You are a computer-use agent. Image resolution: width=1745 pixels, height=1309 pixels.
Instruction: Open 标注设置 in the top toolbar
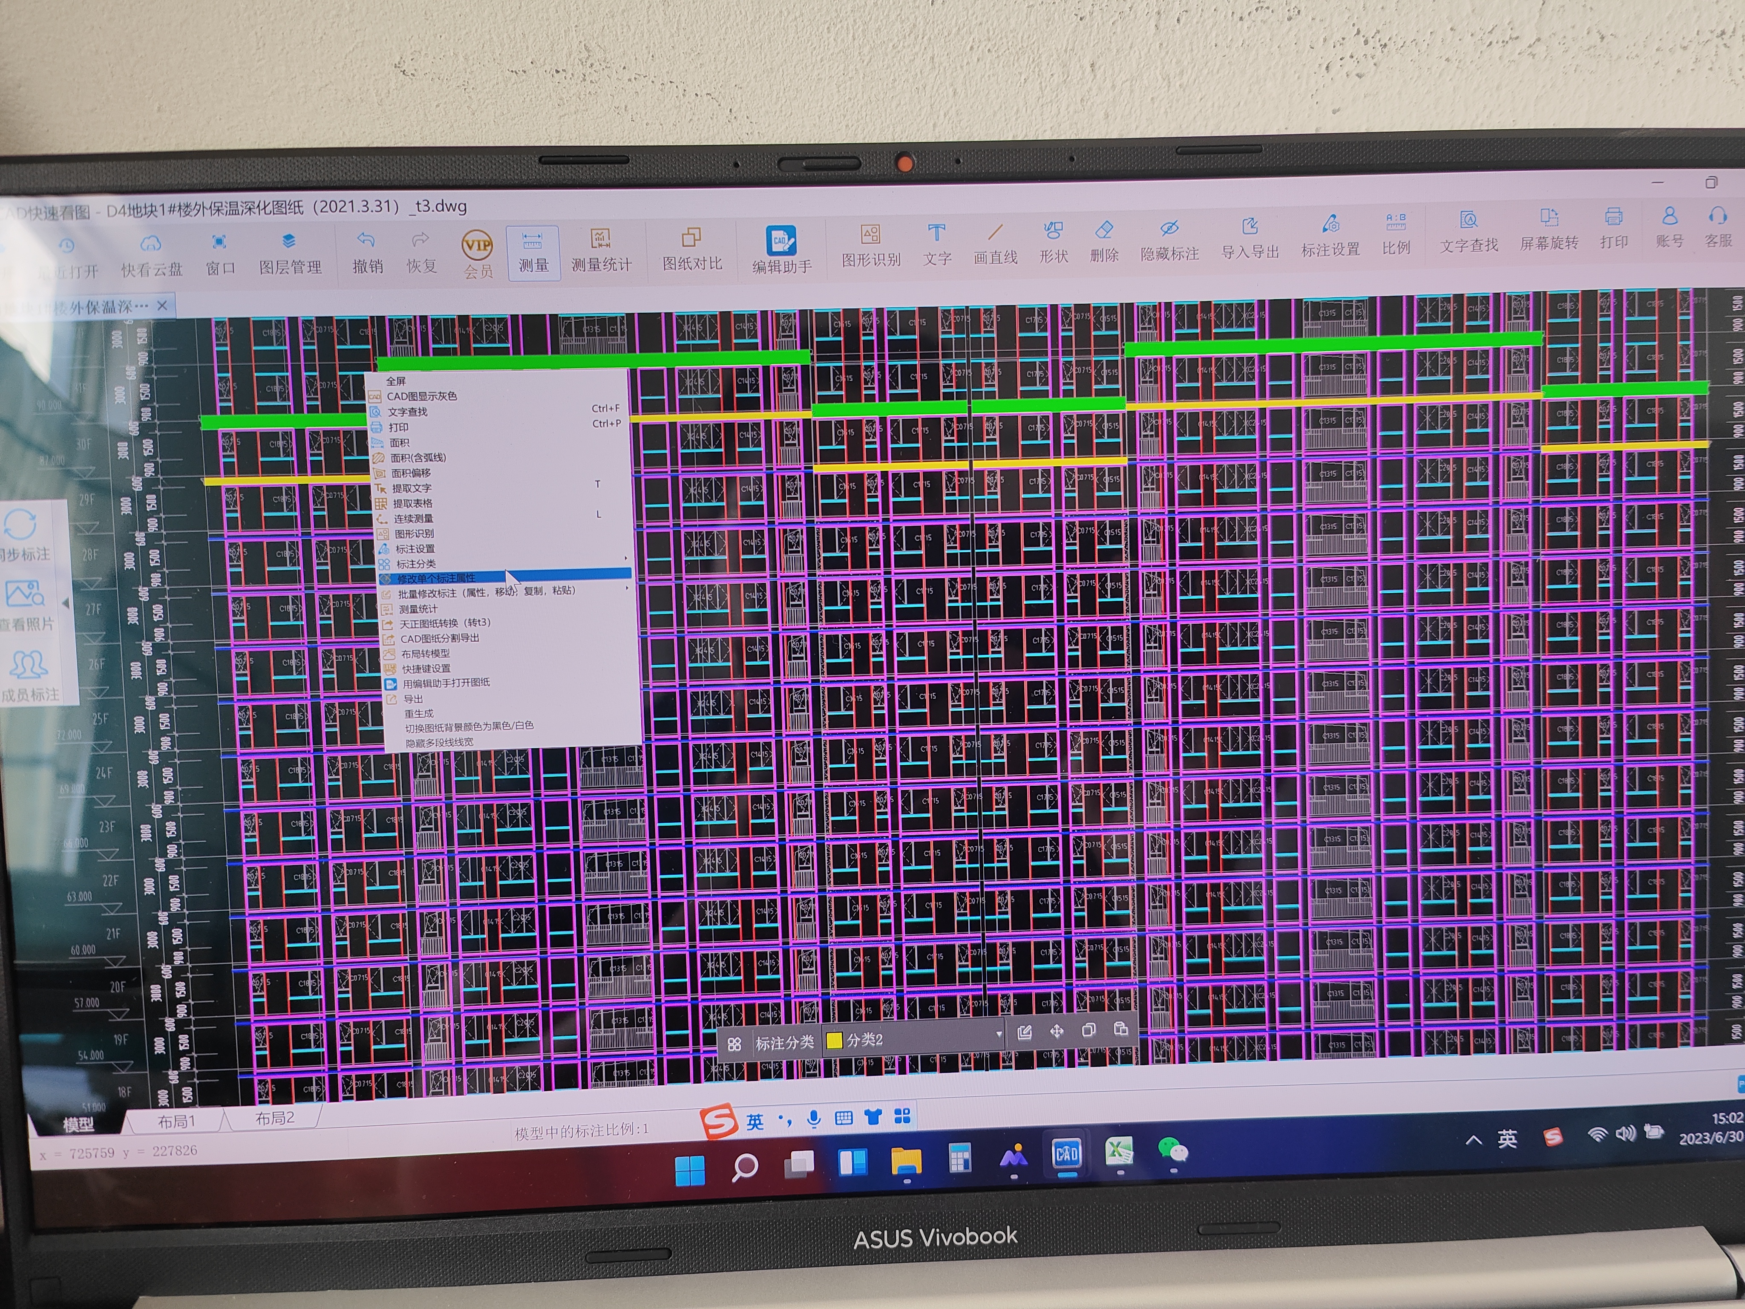point(1330,237)
